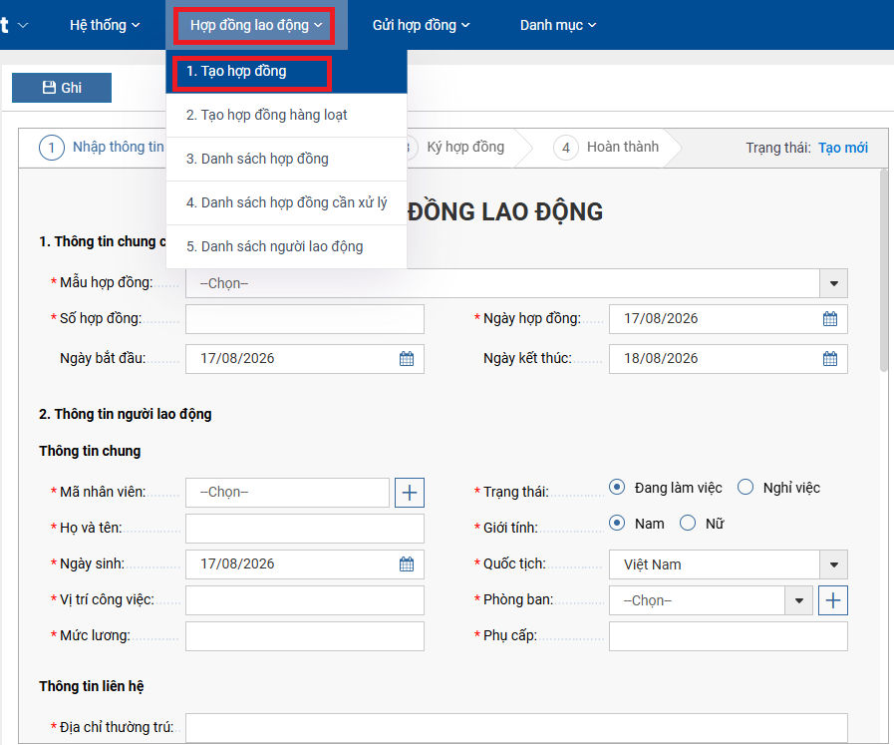
Task: Choose Nam as gender
Action: click(617, 524)
